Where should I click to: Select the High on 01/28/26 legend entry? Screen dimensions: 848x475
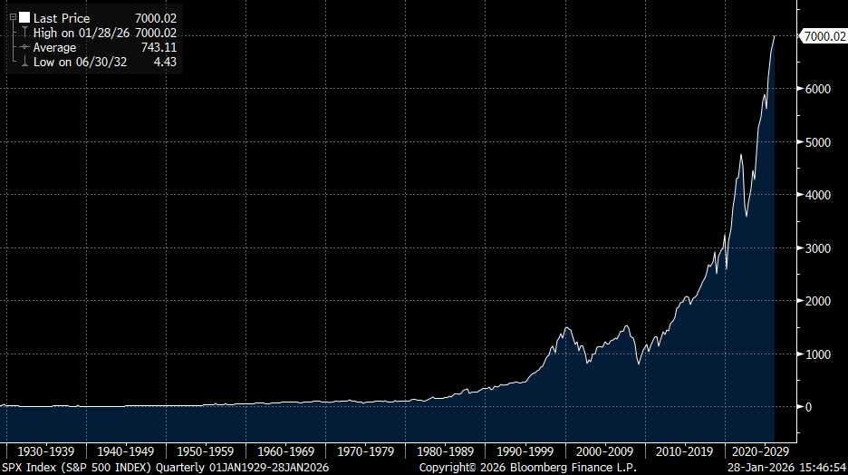82,33
